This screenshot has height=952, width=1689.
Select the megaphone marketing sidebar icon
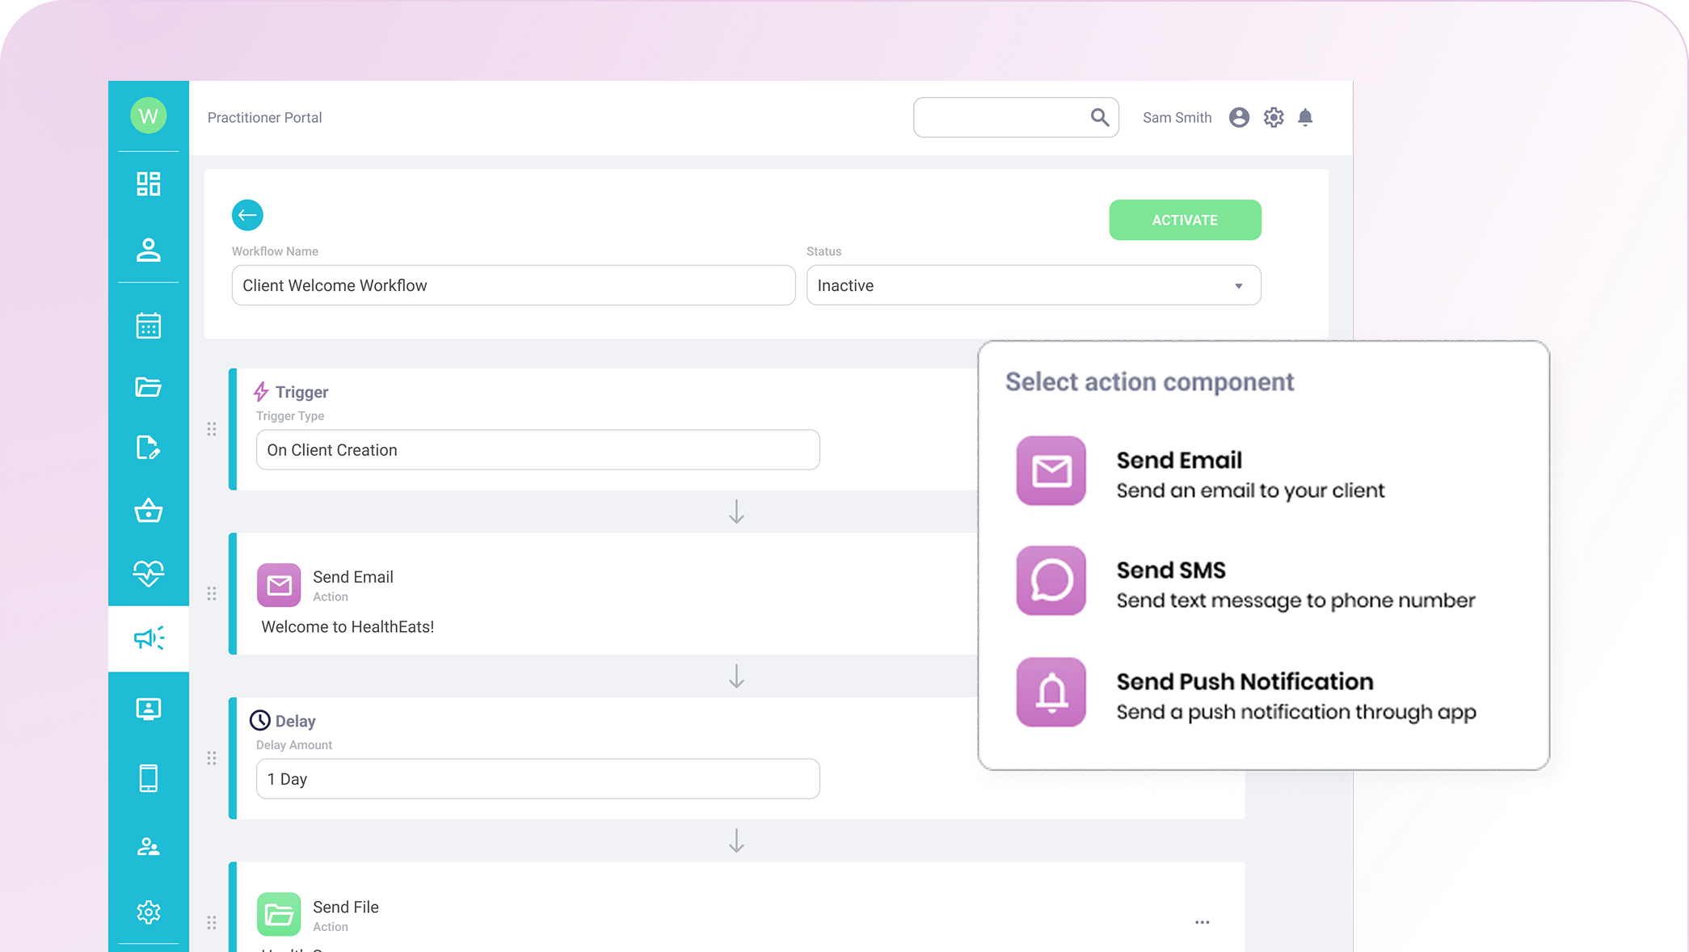coord(149,638)
